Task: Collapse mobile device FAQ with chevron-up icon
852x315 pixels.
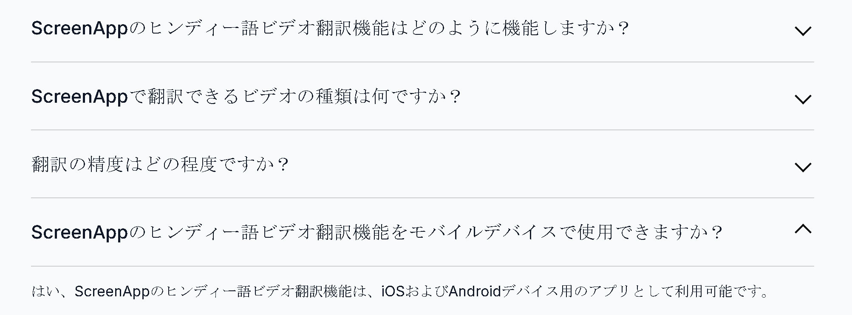Action: (x=803, y=229)
